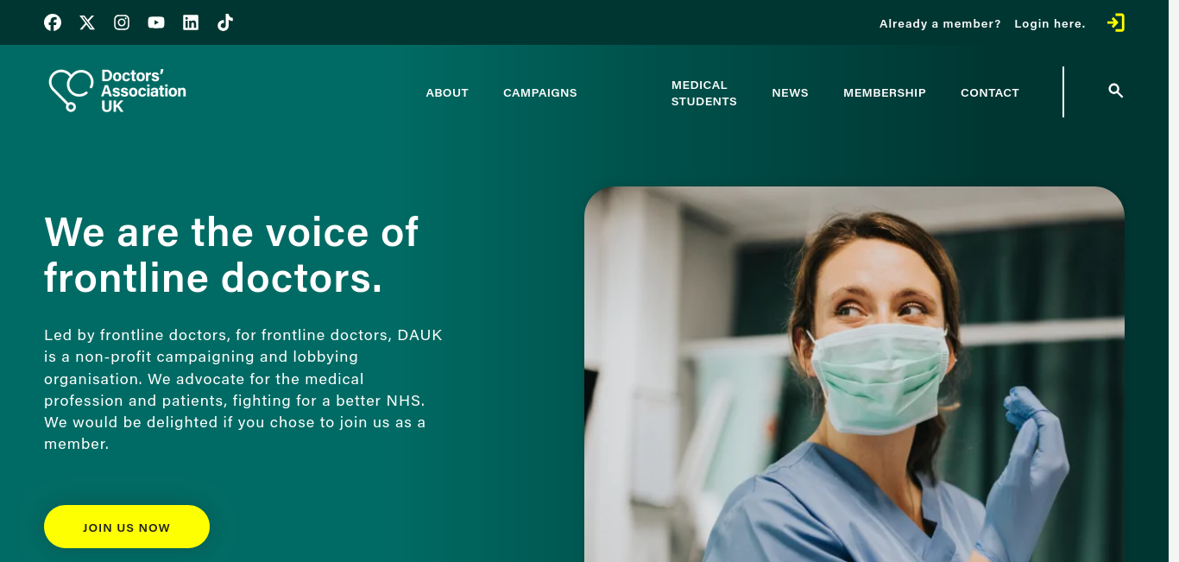Open the Facebook social icon

pyautogui.click(x=53, y=22)
